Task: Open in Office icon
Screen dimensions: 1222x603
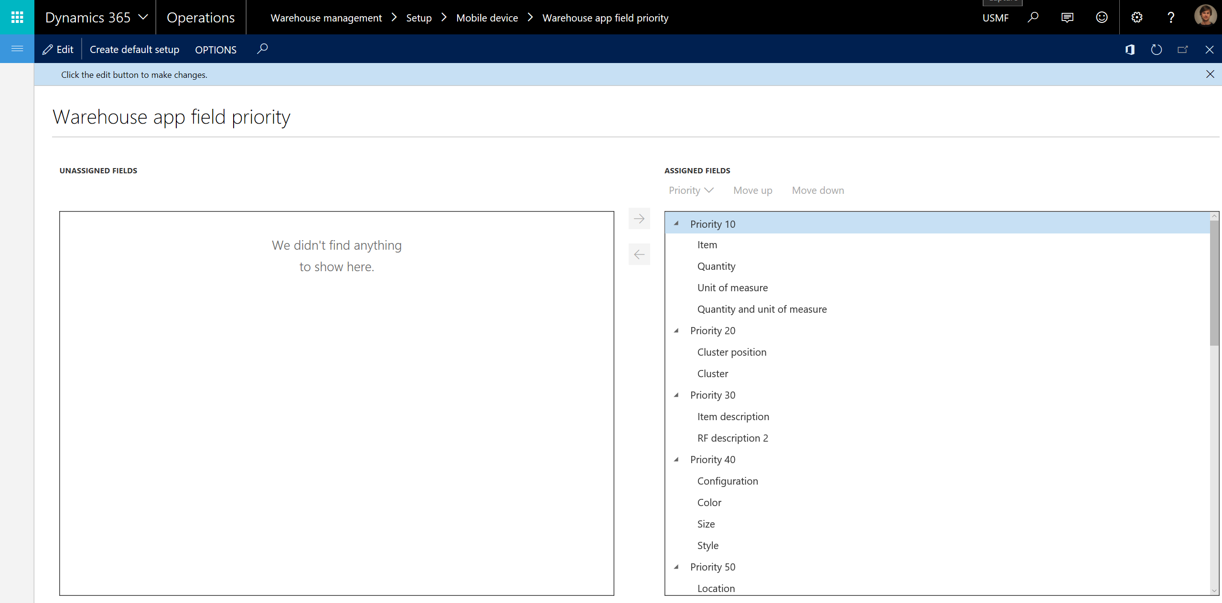Action: pyautogui.click(x=1130, y=50)
